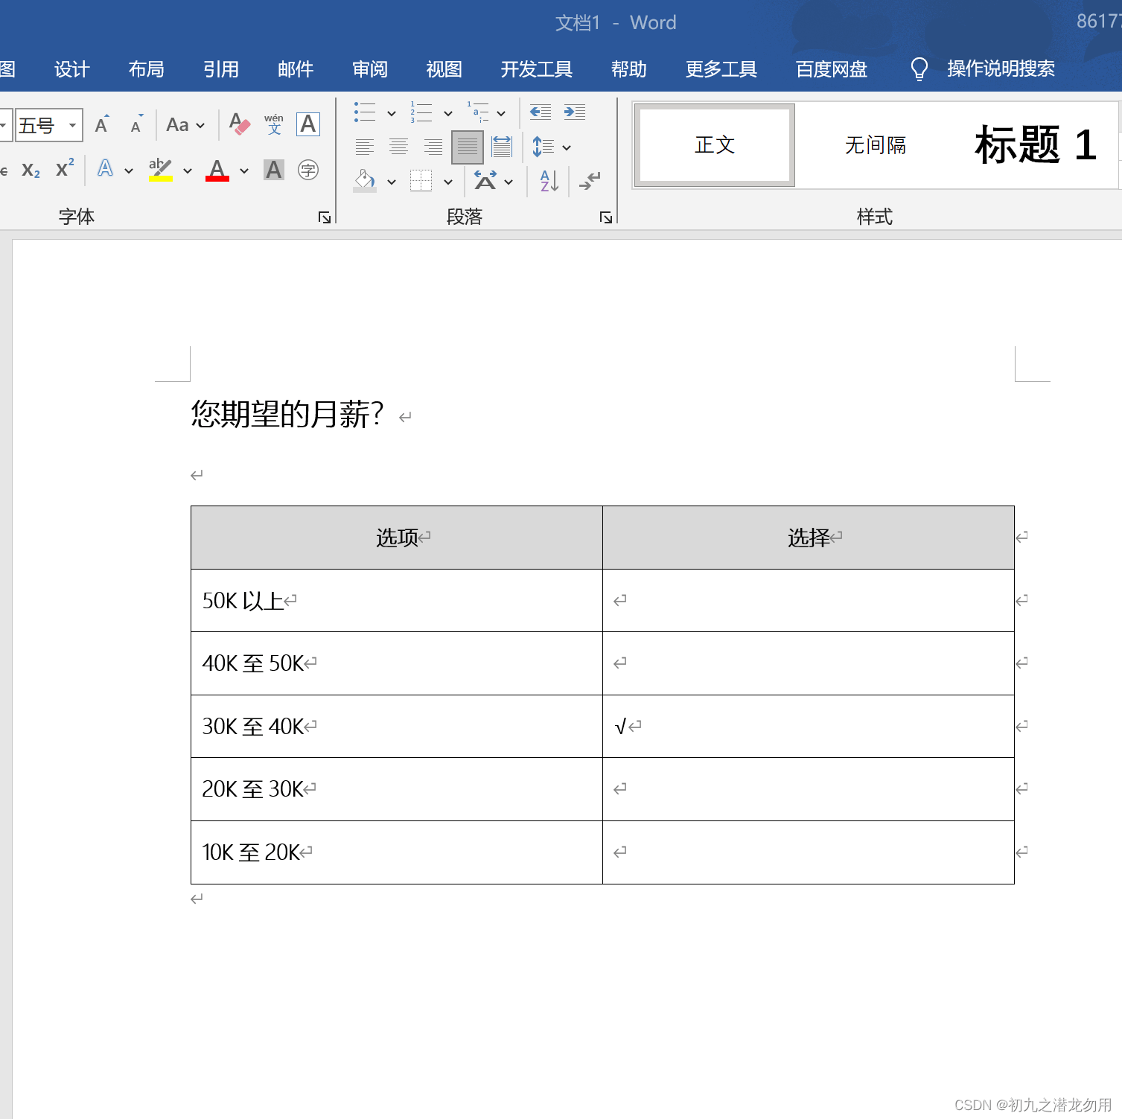Viewport: 1122px width, 1119px height.
Task: Open the 布局 tab
Action: (147, 69)
